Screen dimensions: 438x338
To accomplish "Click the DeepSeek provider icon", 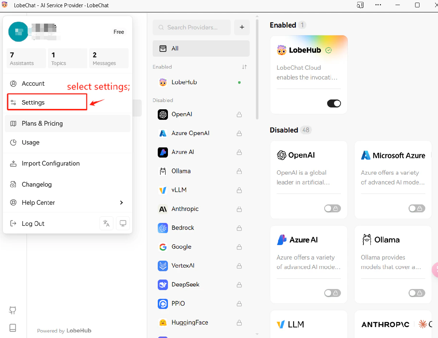I will [x=162, y=285].
